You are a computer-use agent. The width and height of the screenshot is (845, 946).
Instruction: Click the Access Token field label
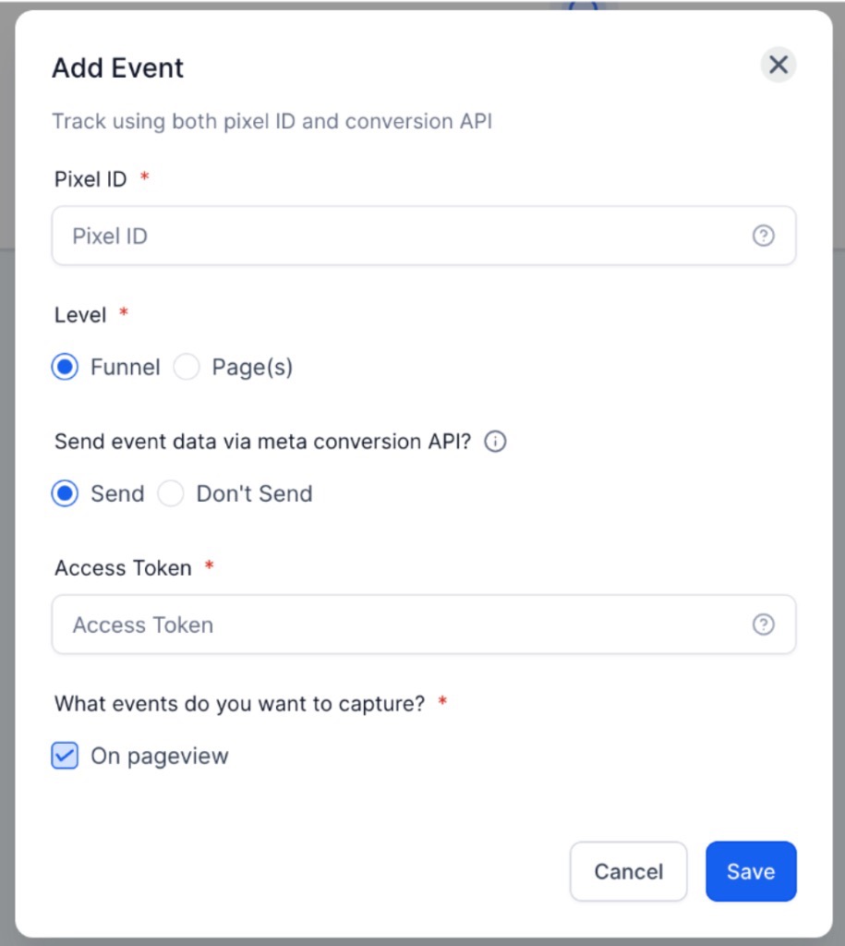point(123,568)
